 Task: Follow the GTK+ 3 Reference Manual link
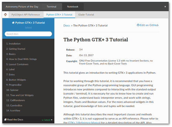click(84, 123)
